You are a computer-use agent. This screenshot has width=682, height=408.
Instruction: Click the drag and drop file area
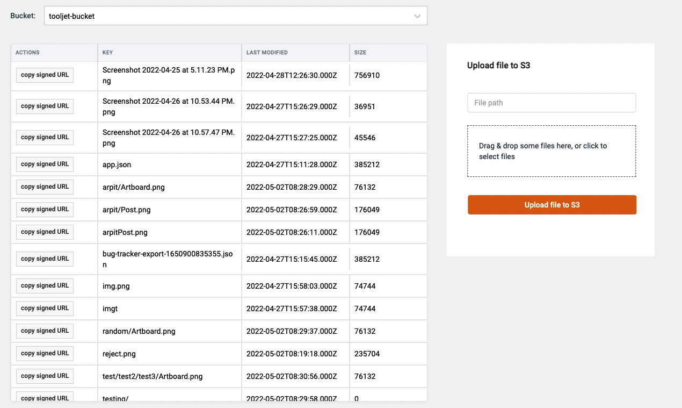552,151
